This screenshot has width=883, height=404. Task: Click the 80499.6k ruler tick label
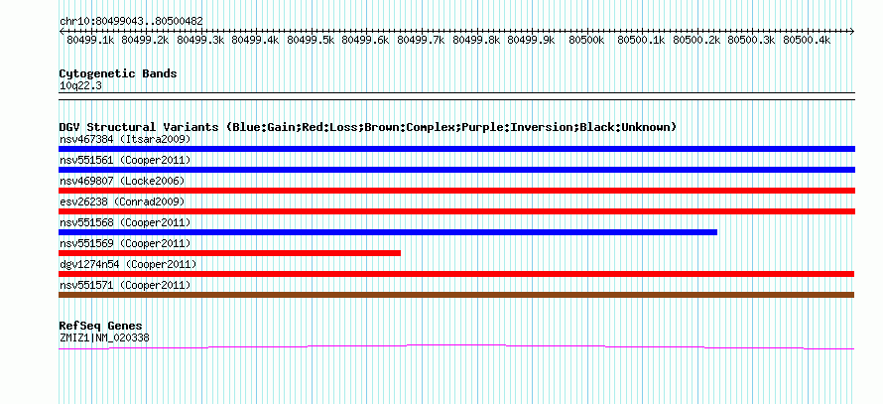click(366, 40)
